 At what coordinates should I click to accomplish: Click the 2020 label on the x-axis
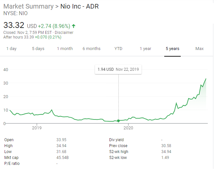(128, 128)
